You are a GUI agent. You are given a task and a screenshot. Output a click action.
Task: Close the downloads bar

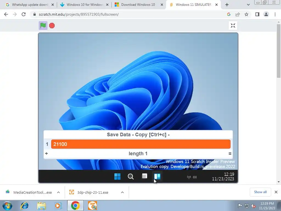[x=276, y=192]
